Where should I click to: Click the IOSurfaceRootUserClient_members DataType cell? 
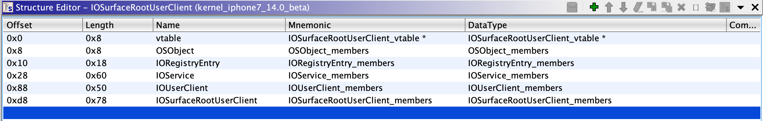click(x=595, y=100)
